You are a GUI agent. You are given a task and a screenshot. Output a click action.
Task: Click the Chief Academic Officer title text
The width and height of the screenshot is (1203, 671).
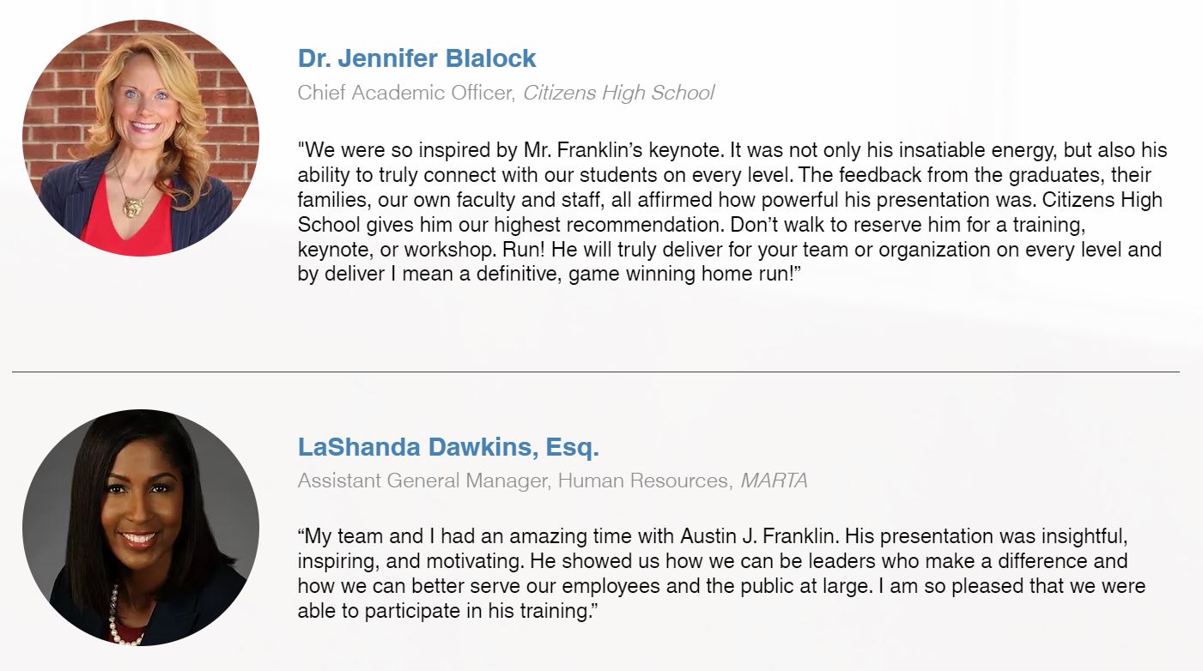(x=404, y=93)
